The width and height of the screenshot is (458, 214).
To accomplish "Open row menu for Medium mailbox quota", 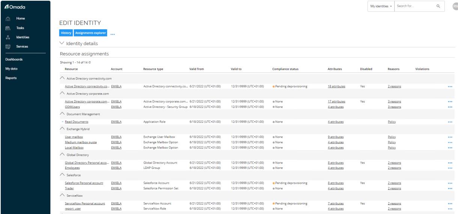I will (450, 143).
